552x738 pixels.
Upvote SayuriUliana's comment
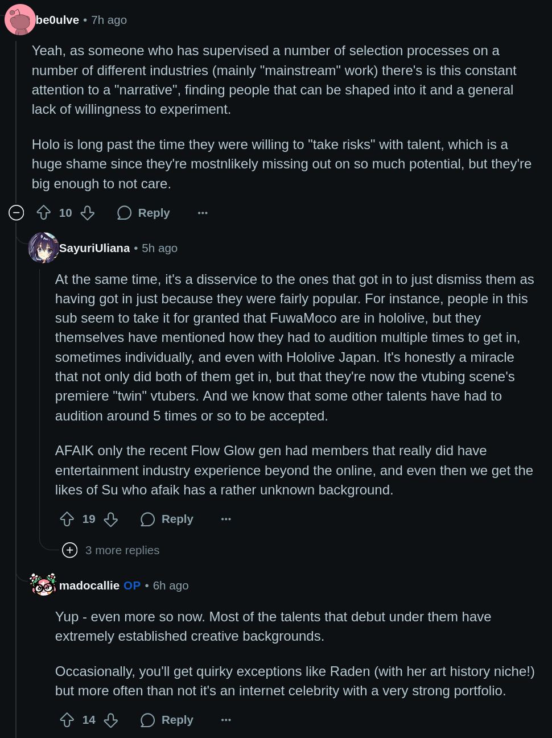67,519
